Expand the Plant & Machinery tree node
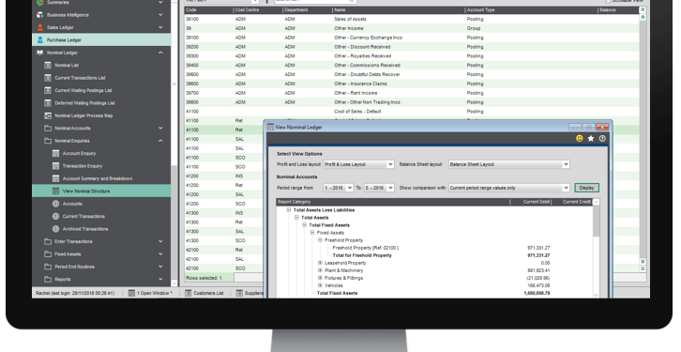The height and width of the screenshot is (352, 681). coord(320,270)
